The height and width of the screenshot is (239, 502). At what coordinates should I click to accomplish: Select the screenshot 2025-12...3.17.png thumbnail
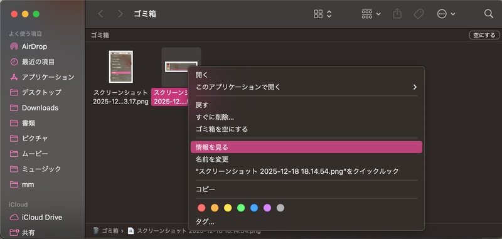pos(120,66)
